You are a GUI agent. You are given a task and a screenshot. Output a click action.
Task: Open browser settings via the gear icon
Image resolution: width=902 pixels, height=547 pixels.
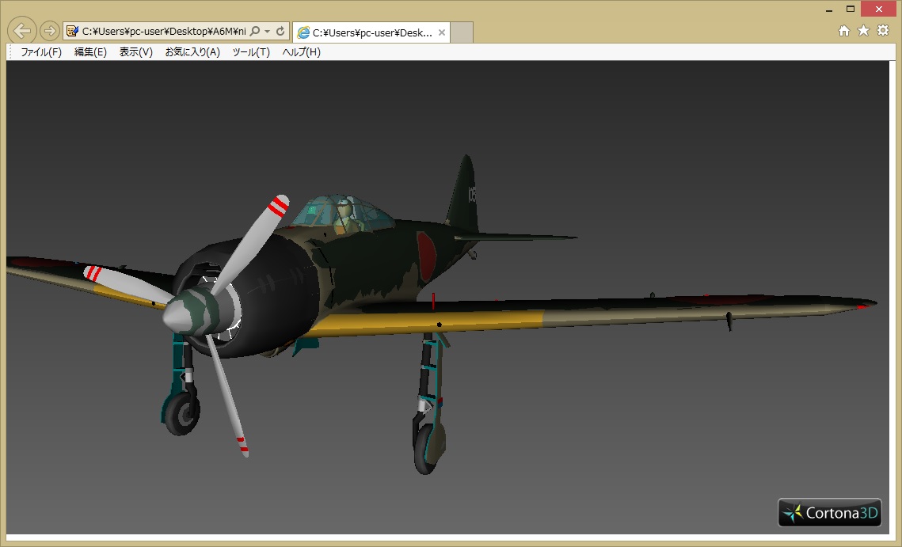(882, 31)
